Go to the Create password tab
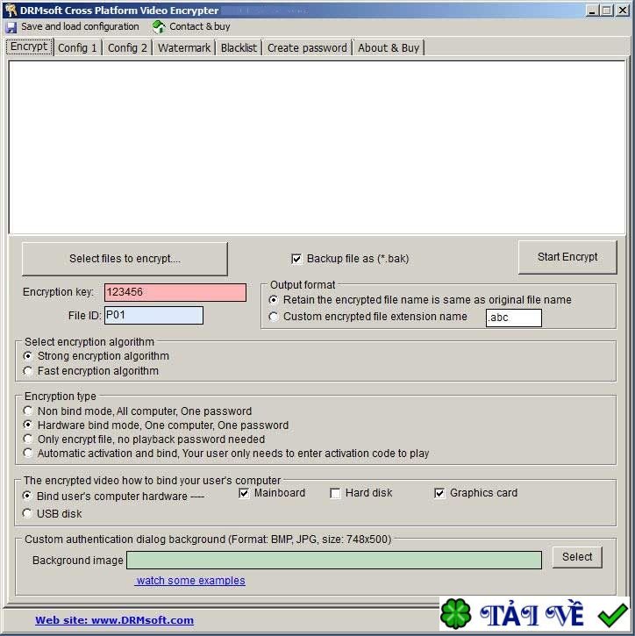Image resolution: width=635 pixels, height=636 pixels. [x=307, y=48]
